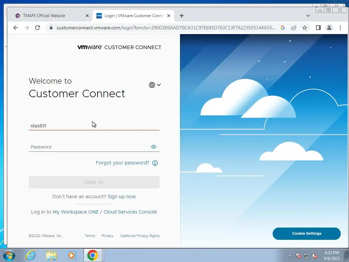Close the VMware Customer Connect login tab

[169, 16]
